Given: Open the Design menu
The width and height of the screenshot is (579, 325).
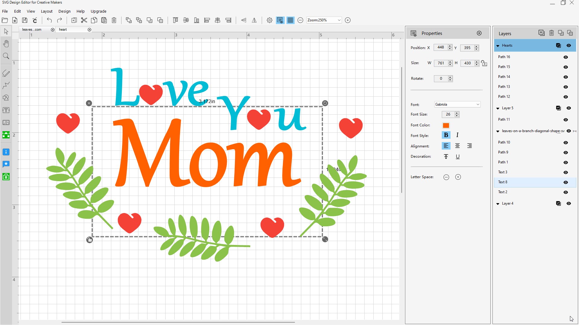Looking at the screenshot, I should tap(64, 11).
